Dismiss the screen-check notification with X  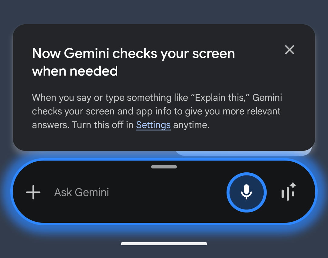pos(289,50)
